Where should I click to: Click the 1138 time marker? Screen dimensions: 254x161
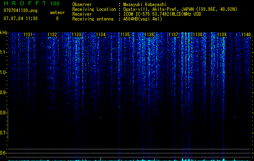(197, 35)
